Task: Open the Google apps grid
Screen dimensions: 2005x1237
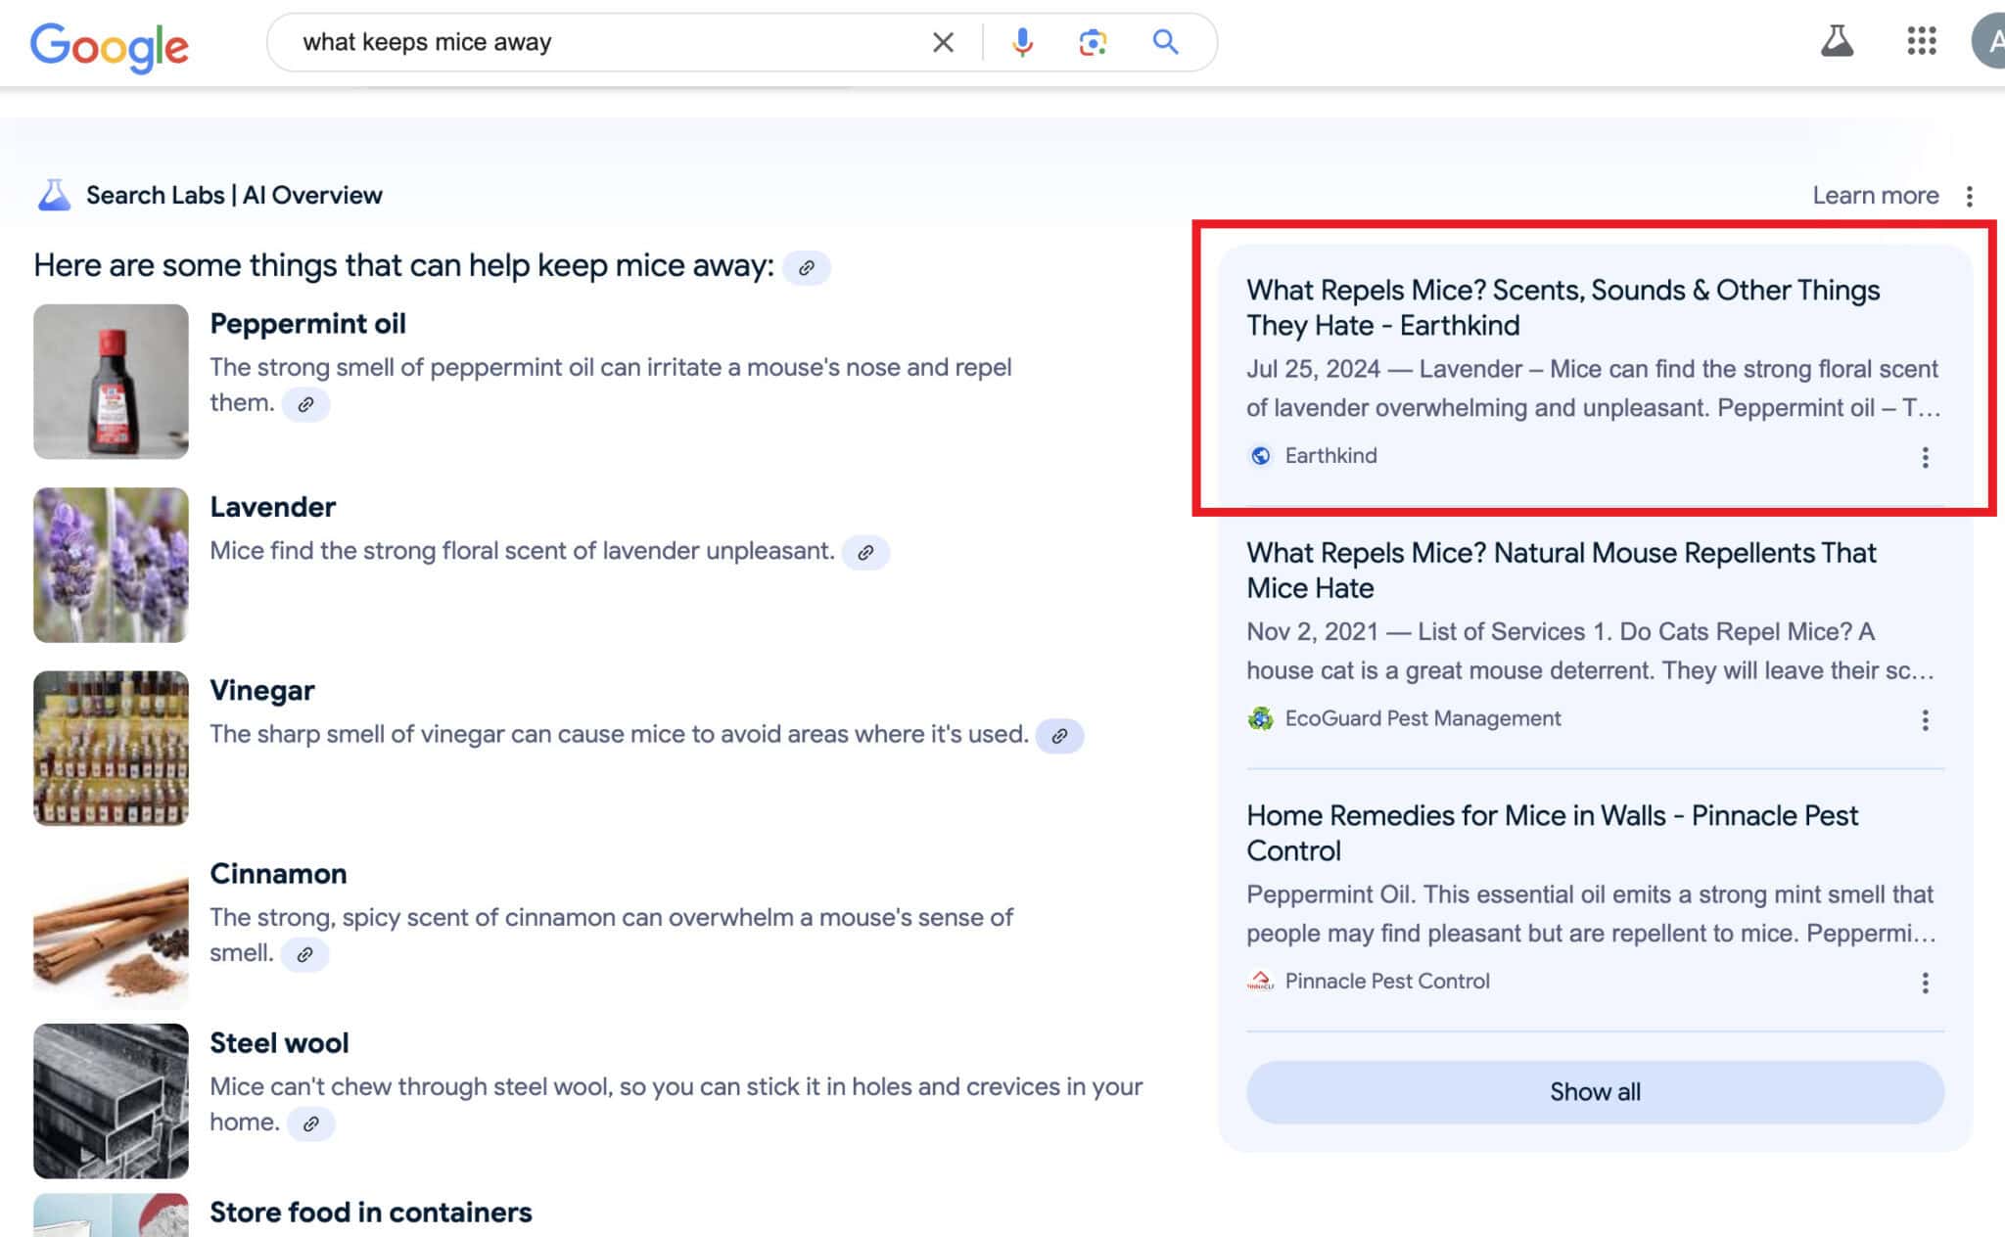Action: pyautogui.click(x=1921, y=42)
